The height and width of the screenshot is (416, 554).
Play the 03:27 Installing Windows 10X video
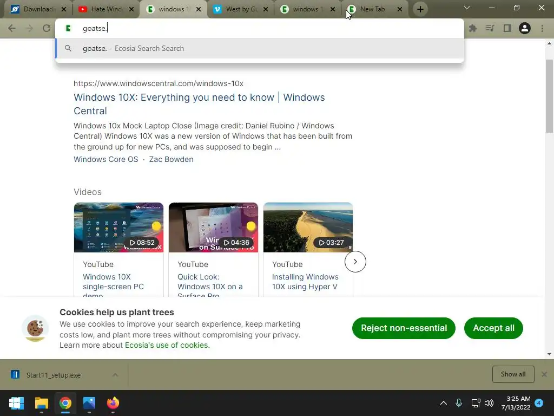(x=308, y=227)
